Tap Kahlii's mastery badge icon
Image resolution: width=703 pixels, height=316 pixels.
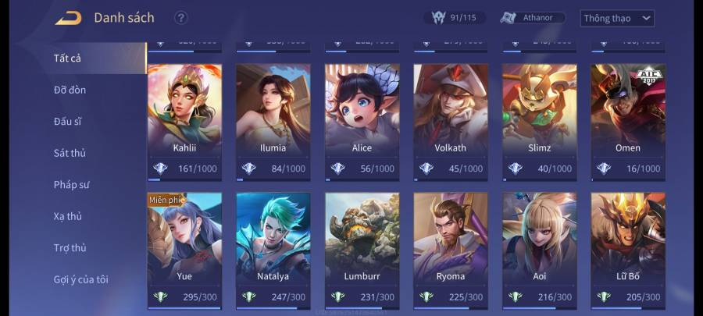[160, 169]
